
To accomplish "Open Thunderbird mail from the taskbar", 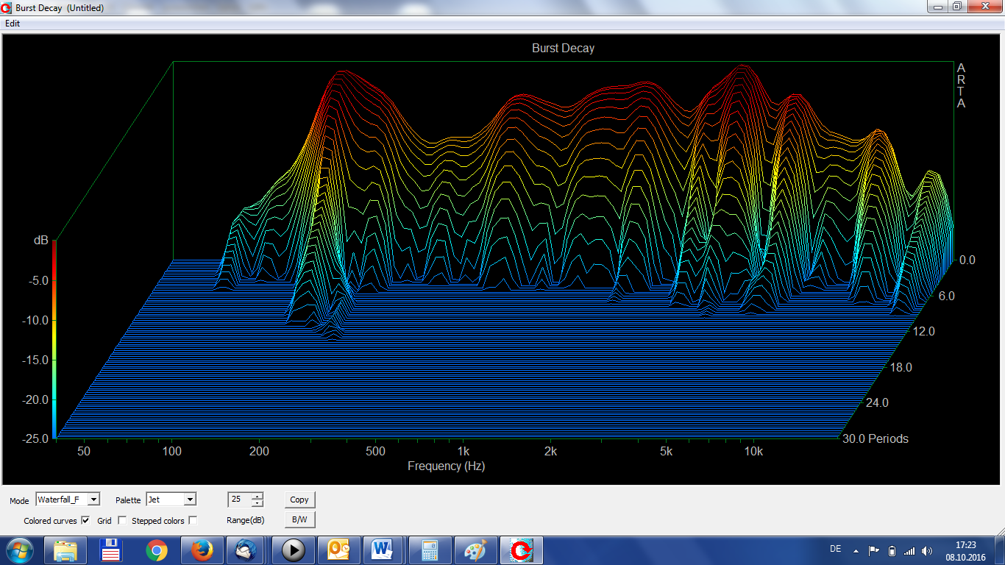I will click(246, 550).
